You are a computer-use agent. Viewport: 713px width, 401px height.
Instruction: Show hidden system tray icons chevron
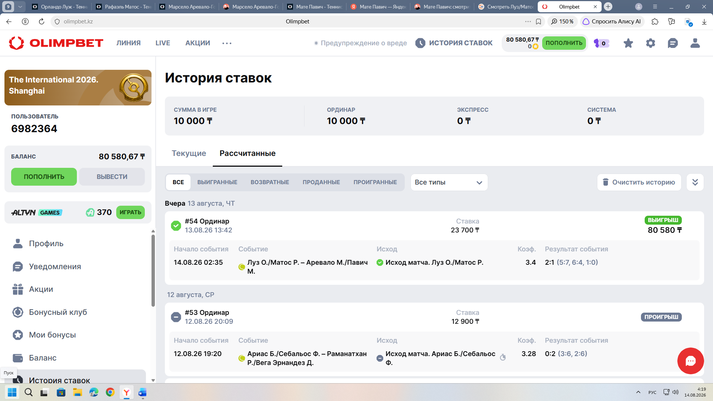coord(638,392)
